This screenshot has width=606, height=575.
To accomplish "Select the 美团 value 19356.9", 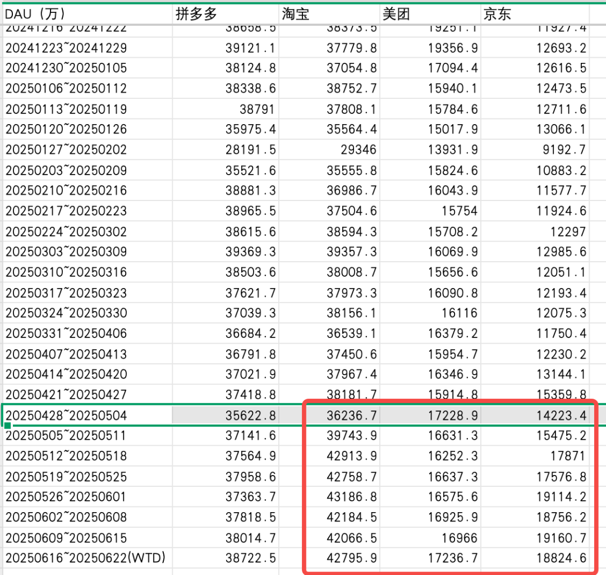I will pos(430,48).
